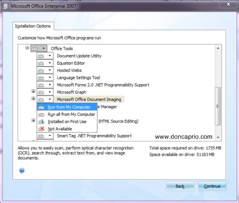
Task: Select Microsoft Graph item
Action: [x=72, y=92]
